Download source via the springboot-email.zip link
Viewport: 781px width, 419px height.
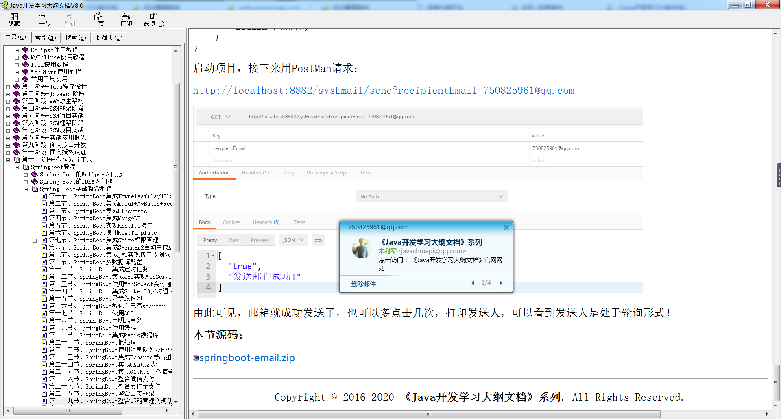coord(247,358)
